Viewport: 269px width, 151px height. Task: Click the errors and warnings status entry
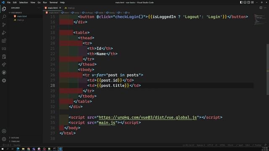[7, 145]
